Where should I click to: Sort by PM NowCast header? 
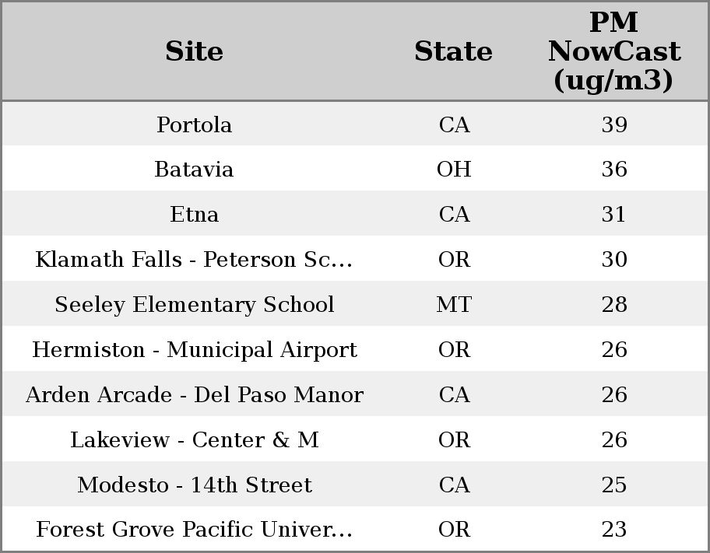click(x=613, y=51)
